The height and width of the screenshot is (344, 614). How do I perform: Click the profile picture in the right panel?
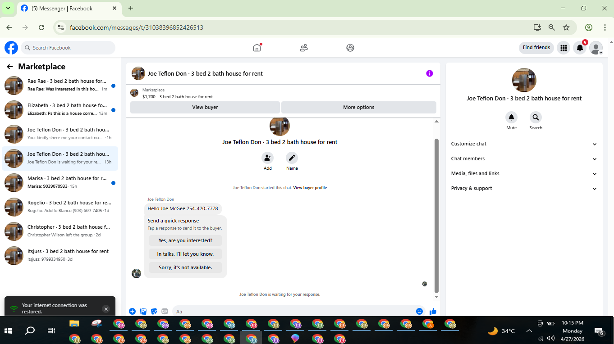[524, 80]
